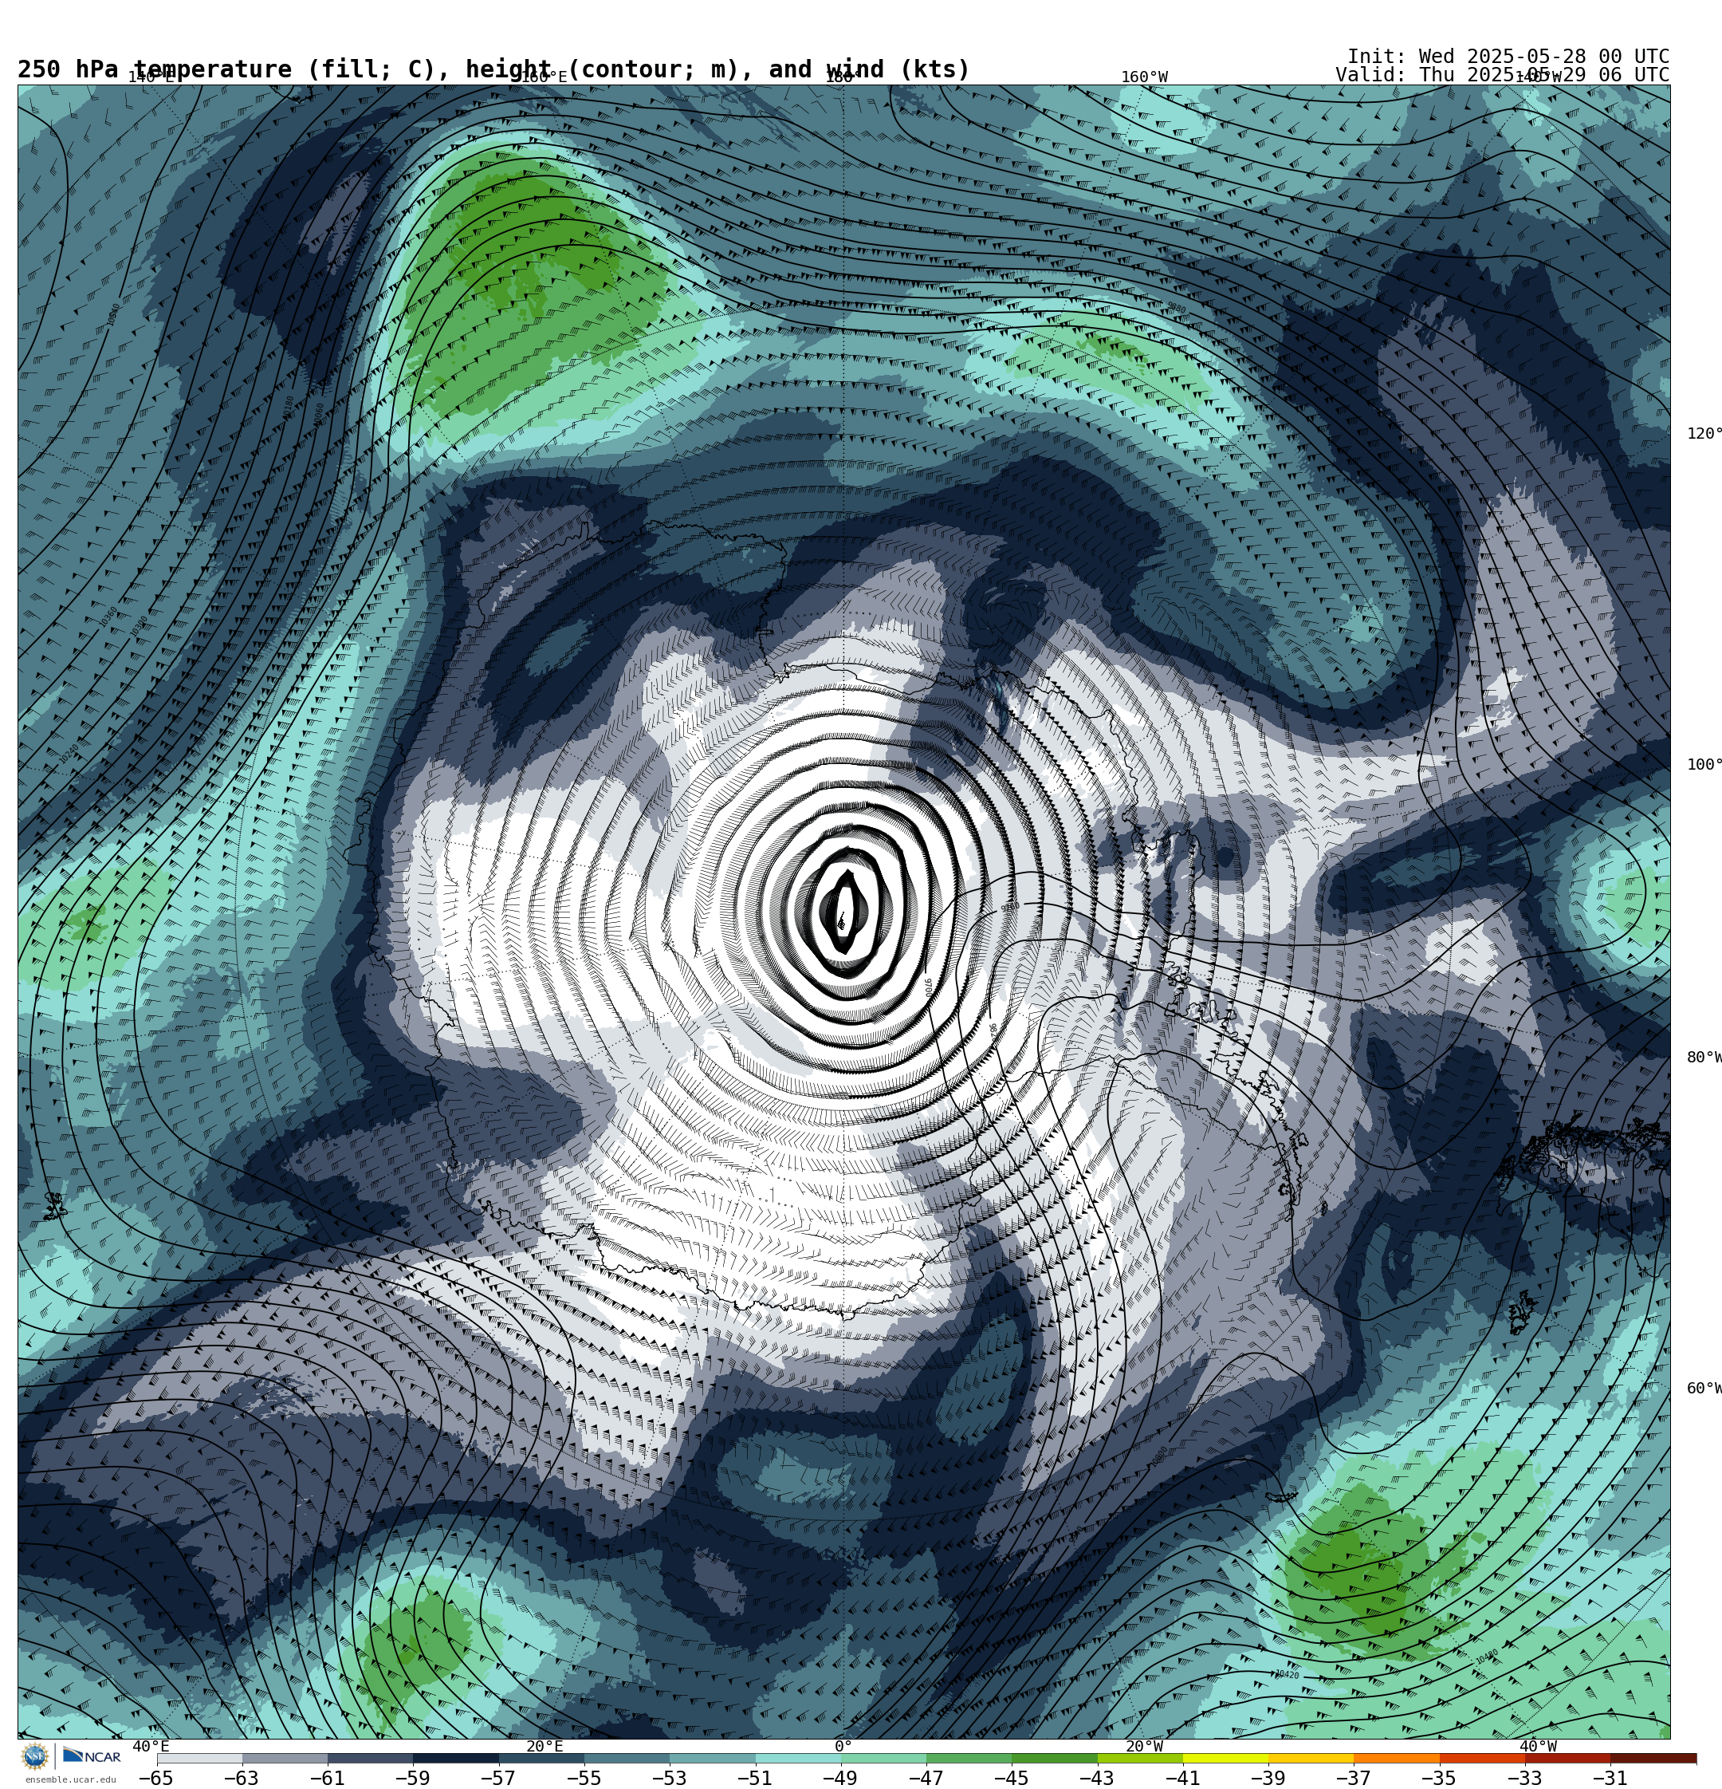The image size is (1722, 1789).
Task: Click the 0° bottom longitude label
Action: 843,1746
